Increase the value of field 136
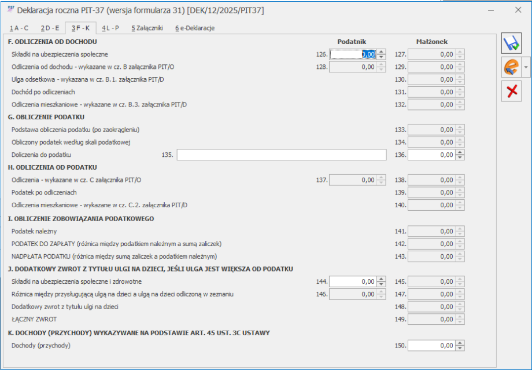The image size is (532, 370). (460, 152)
